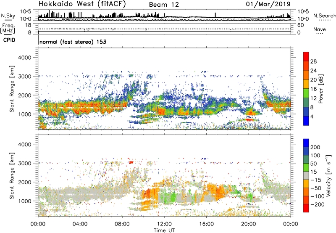Screen dimensions: 336x233
Task: Select the velocity colorbar '-100' label
Action: tap(317, 196)
